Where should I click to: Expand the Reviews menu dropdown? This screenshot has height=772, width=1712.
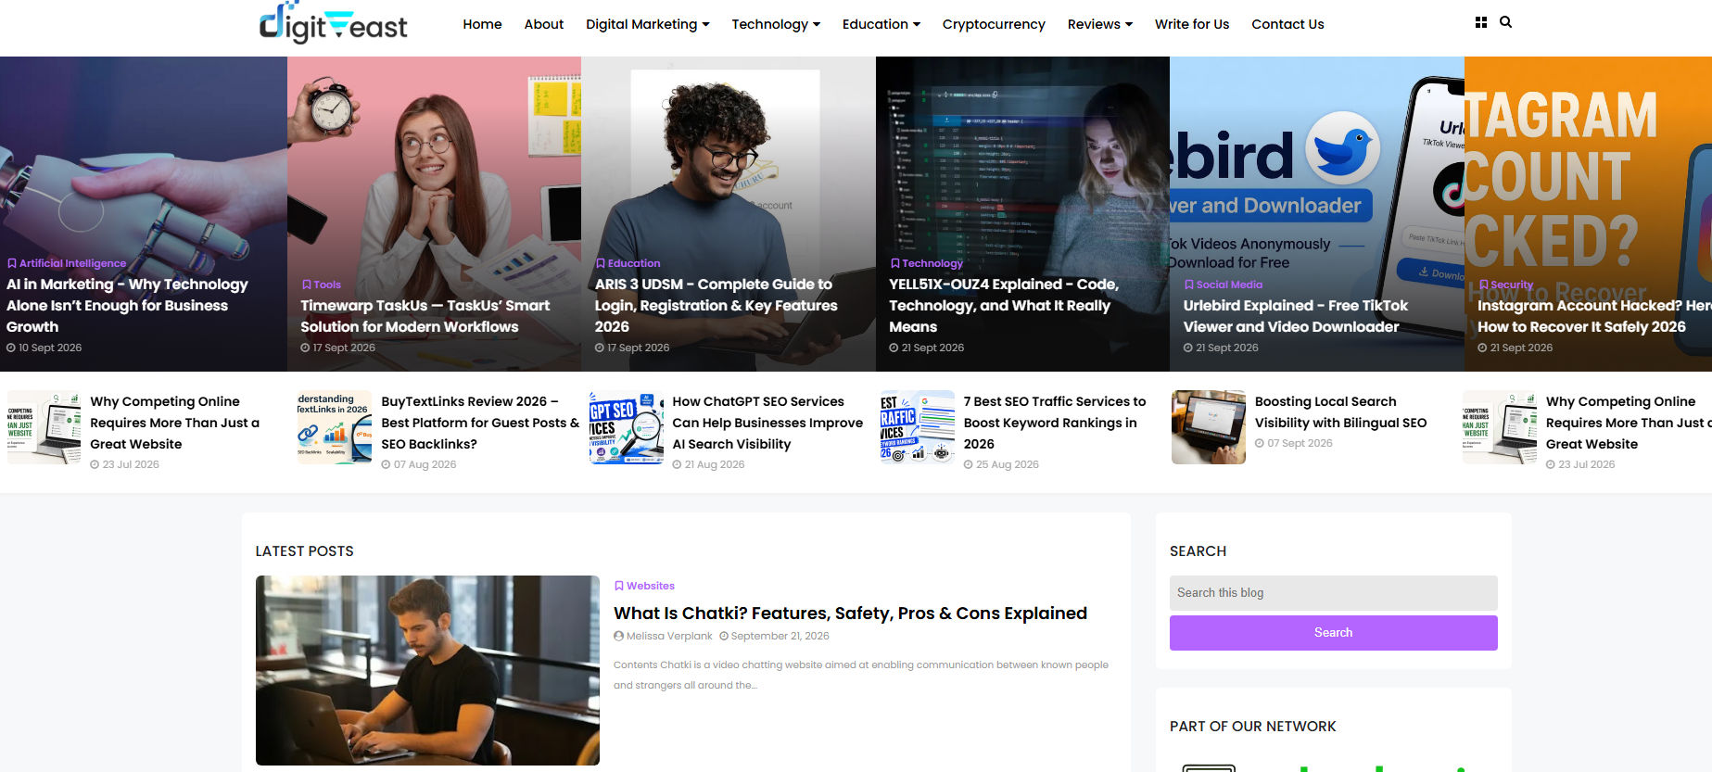1099,24
